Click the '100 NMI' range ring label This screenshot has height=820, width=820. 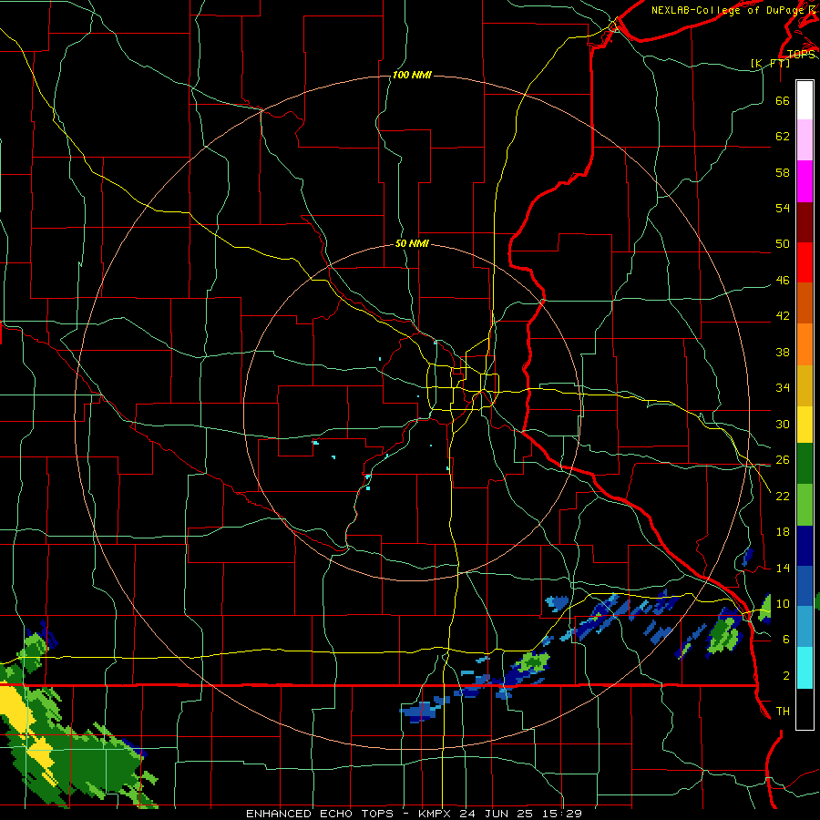412,76
